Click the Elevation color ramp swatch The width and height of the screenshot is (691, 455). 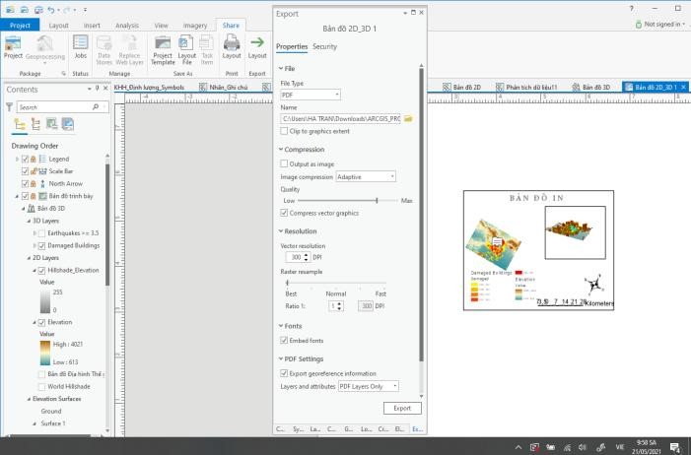click(x=45, y=353)
